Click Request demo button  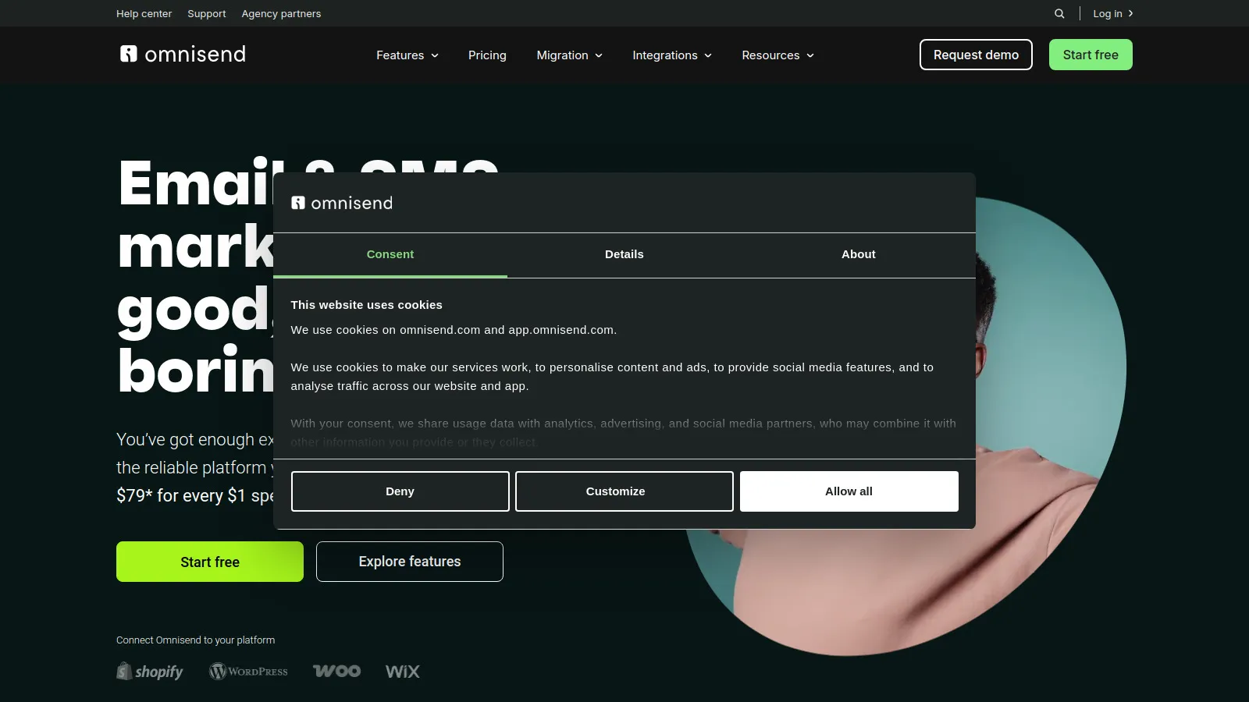(x=976, y=55)
